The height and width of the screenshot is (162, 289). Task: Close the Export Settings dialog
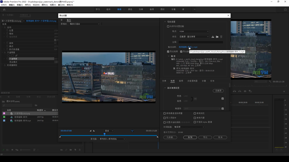point(228,16)
